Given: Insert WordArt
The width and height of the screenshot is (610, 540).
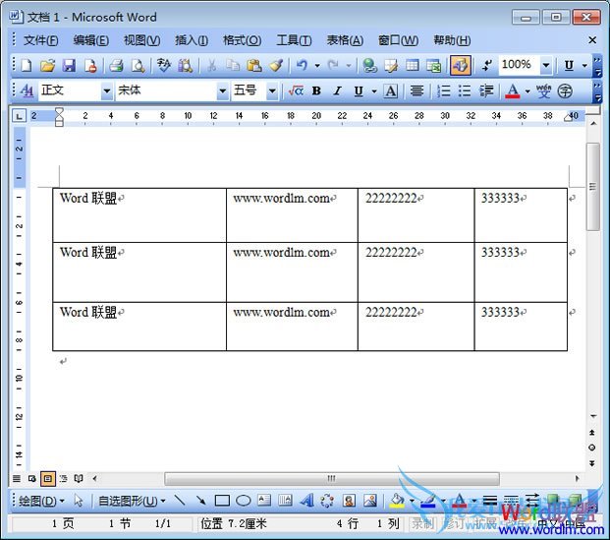Looking at the screenshot, I should [306, 500].
